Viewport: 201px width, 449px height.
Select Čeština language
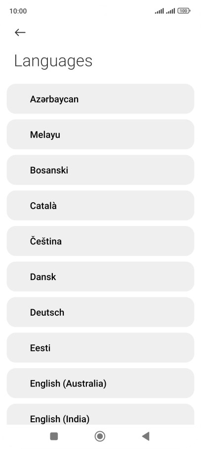coord(101,241)
